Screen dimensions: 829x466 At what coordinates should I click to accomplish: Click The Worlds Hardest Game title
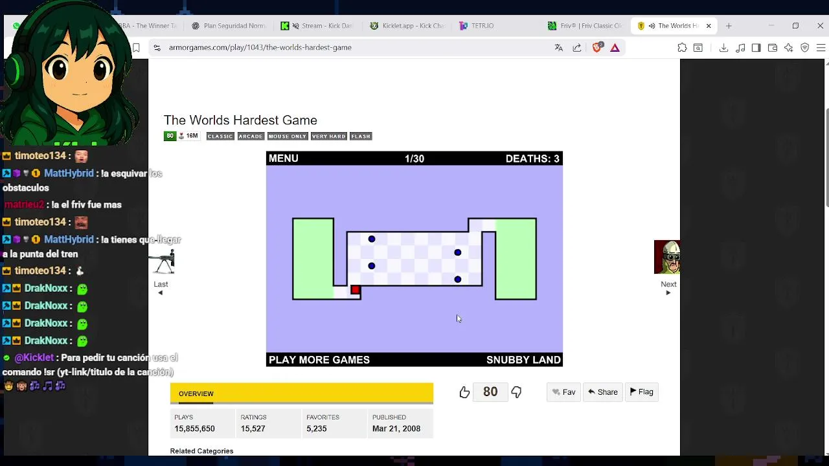pos(240,120)
